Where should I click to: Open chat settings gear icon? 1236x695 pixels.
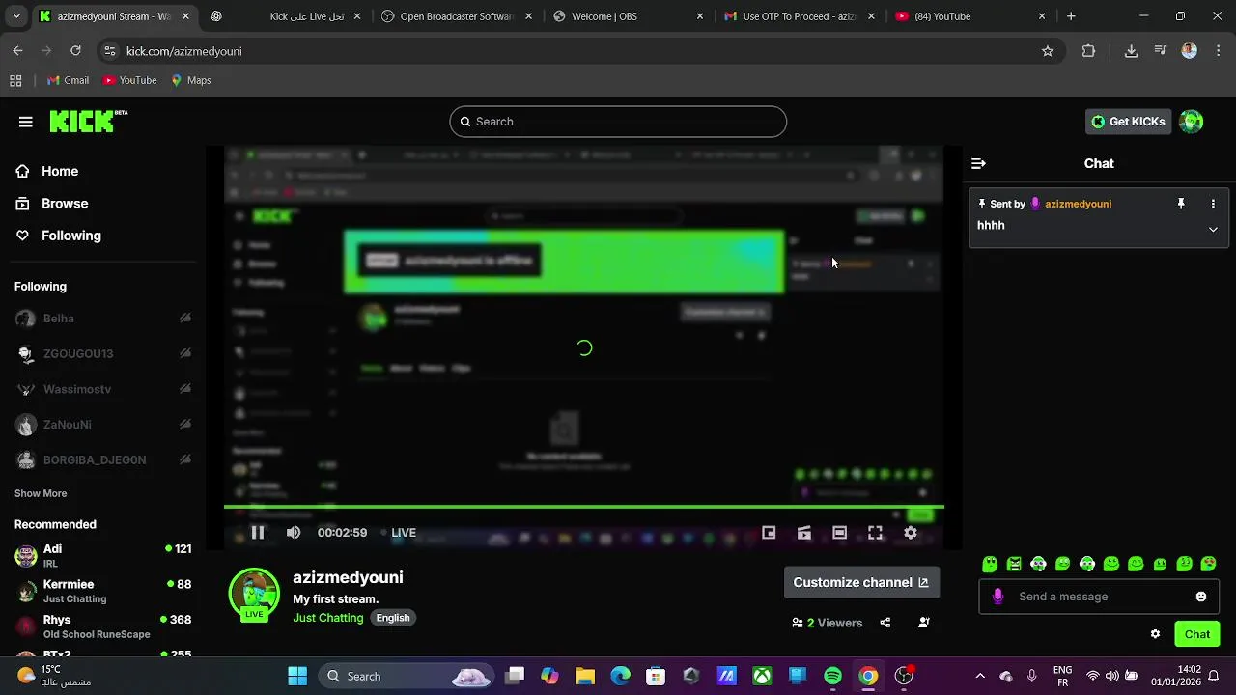1155,634
